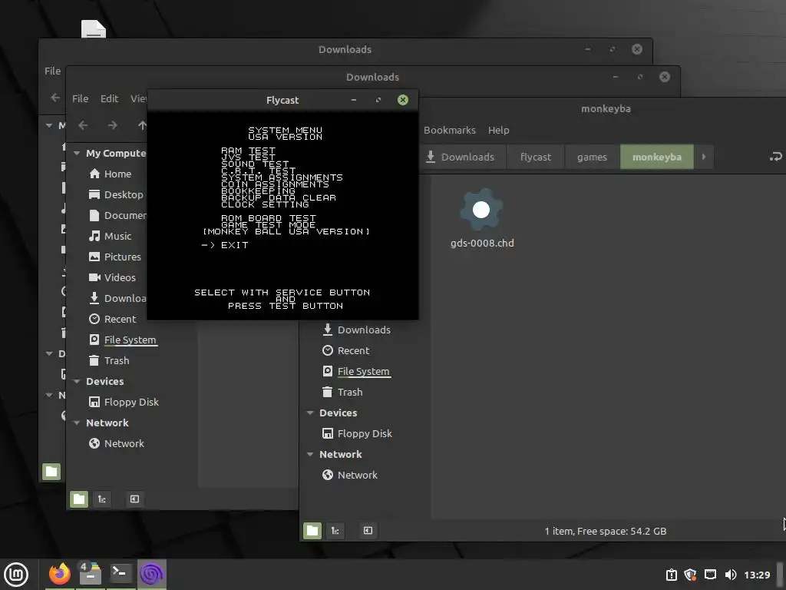Collapse the D section in rear Downloads sidebar

click(x=49, y=354)
